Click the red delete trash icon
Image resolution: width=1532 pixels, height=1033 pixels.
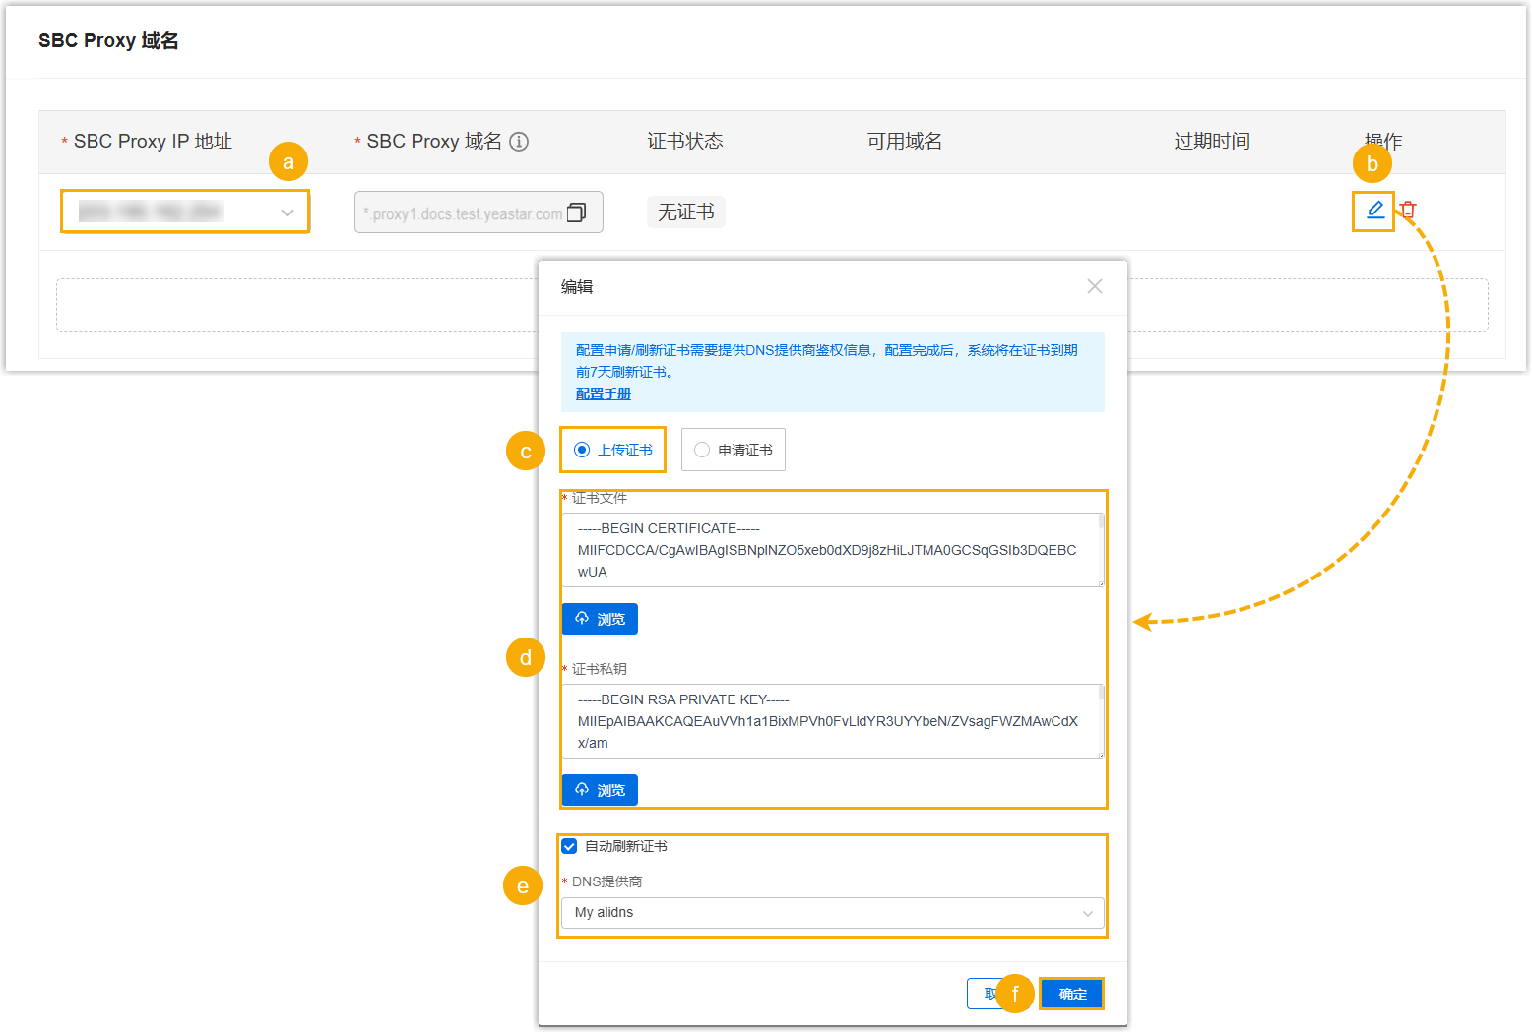[1408, 210]
